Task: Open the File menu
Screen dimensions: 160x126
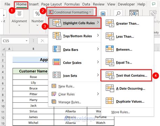Action: pyautogui.click(x=7, y=4)
